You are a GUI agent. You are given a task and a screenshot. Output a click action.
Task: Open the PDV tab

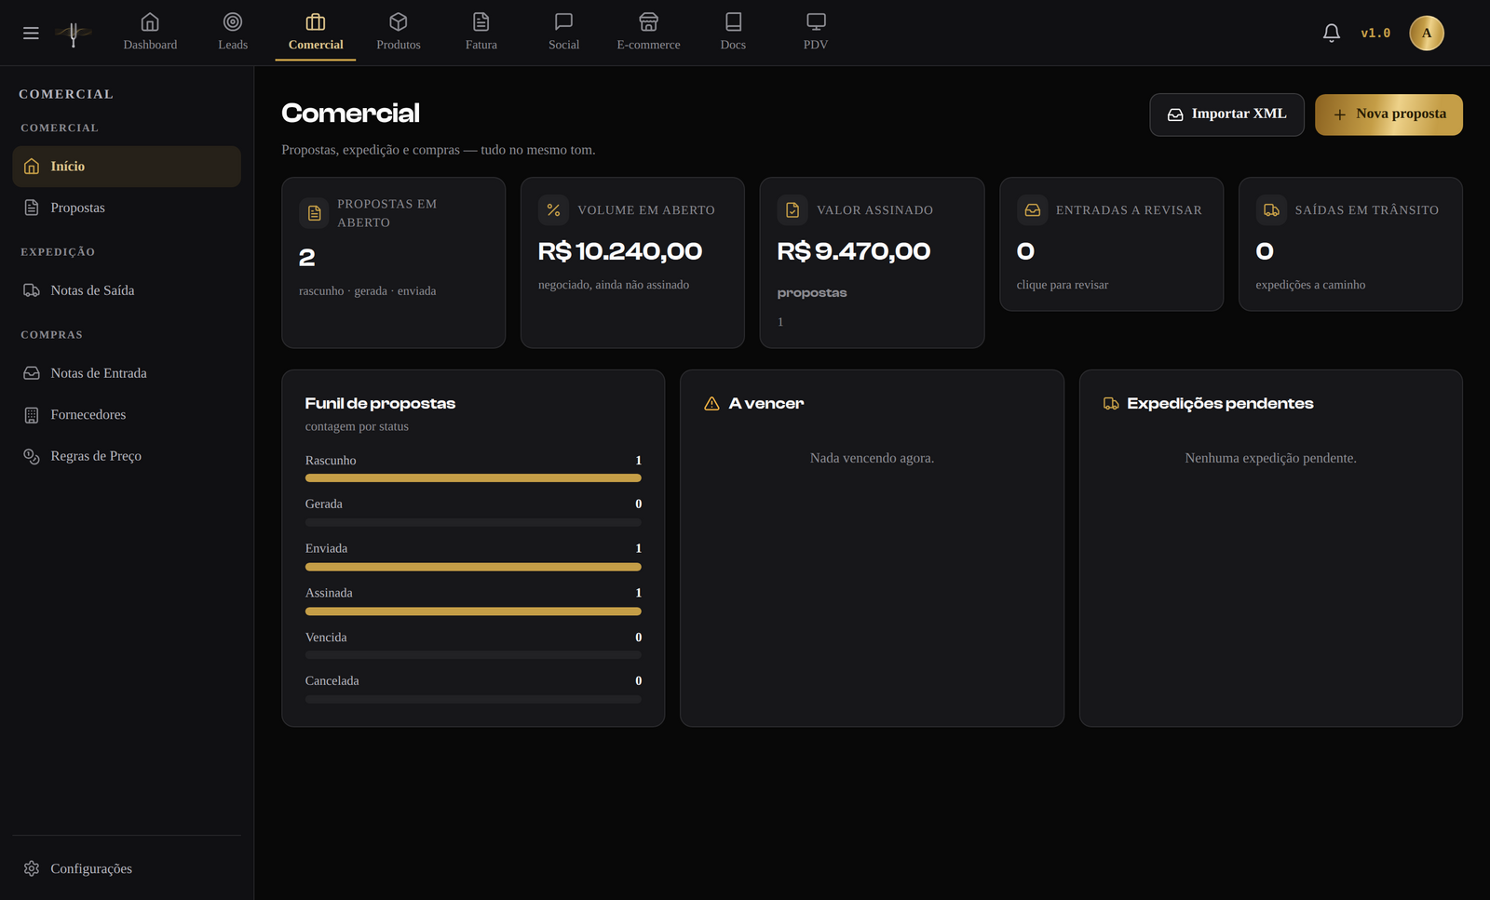816,33
